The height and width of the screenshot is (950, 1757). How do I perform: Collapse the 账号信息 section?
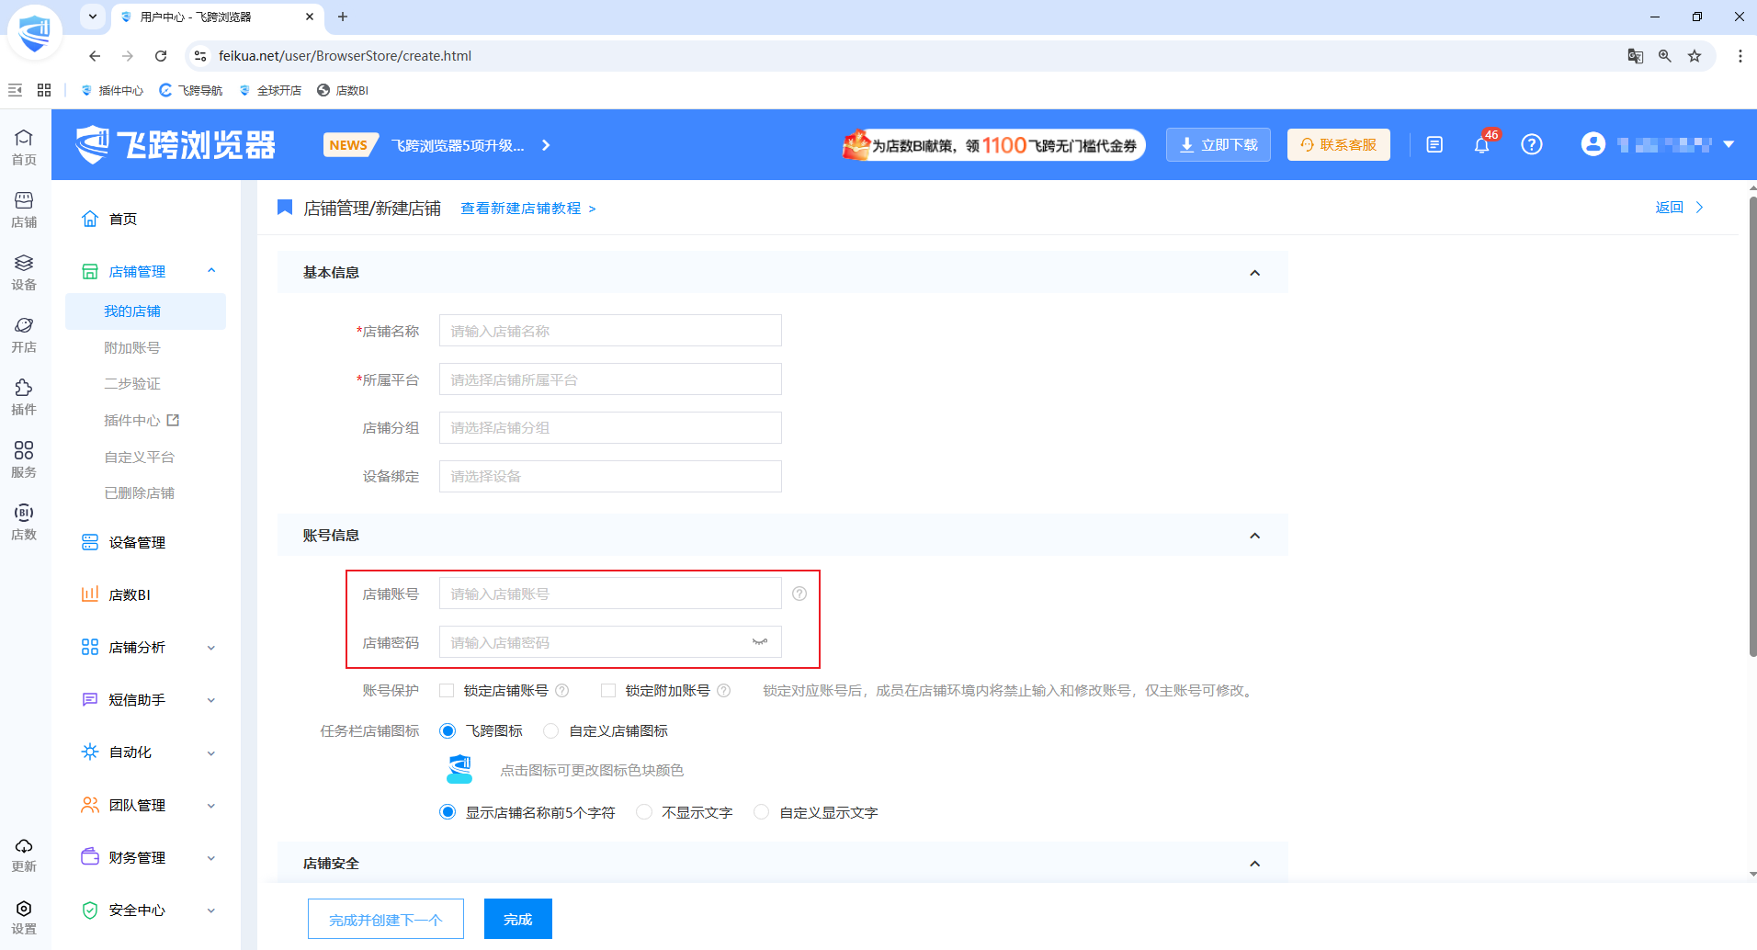[1255, 536]
